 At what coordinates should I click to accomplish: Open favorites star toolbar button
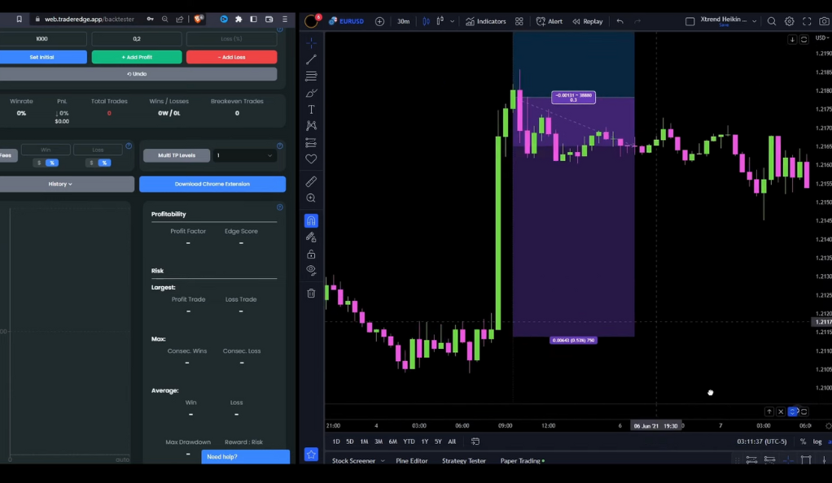pyautogui.click(x=311, y=455)
